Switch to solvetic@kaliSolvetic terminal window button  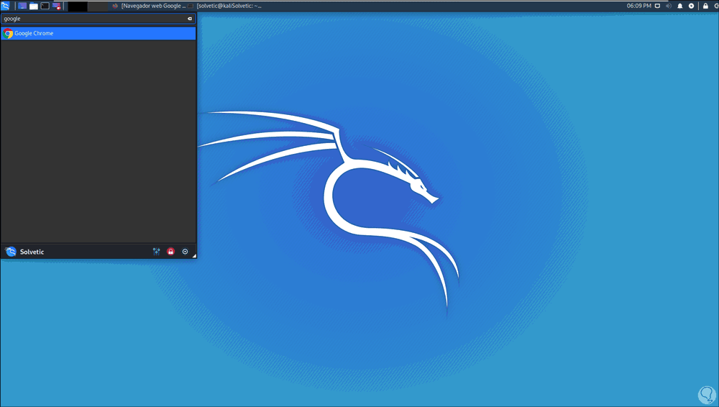point(224,6)
